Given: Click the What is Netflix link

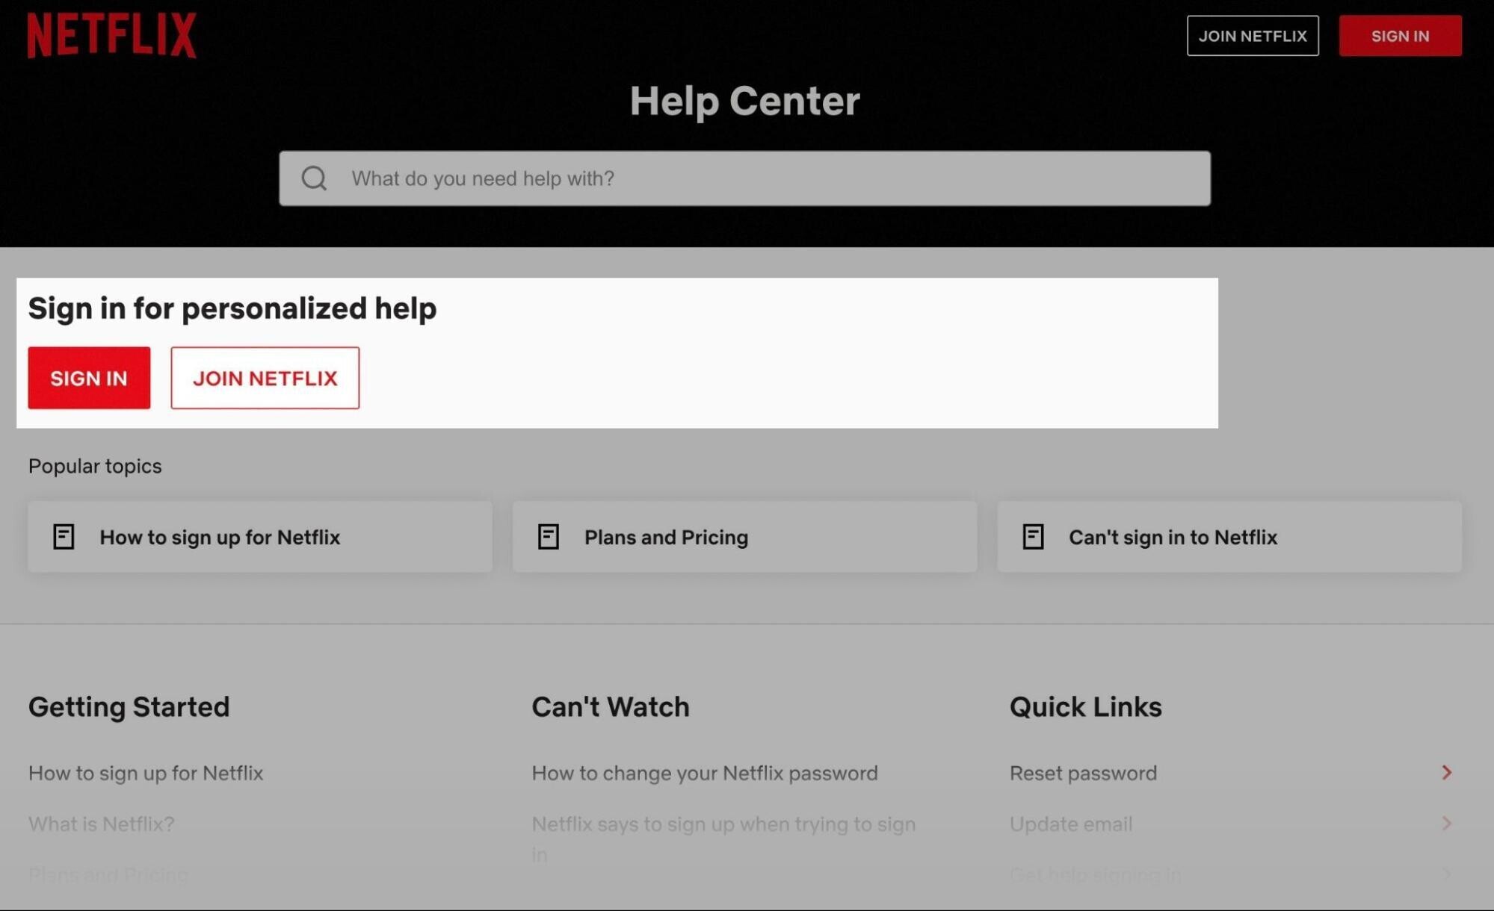Looking at the screenshot, I should (100, 822).
